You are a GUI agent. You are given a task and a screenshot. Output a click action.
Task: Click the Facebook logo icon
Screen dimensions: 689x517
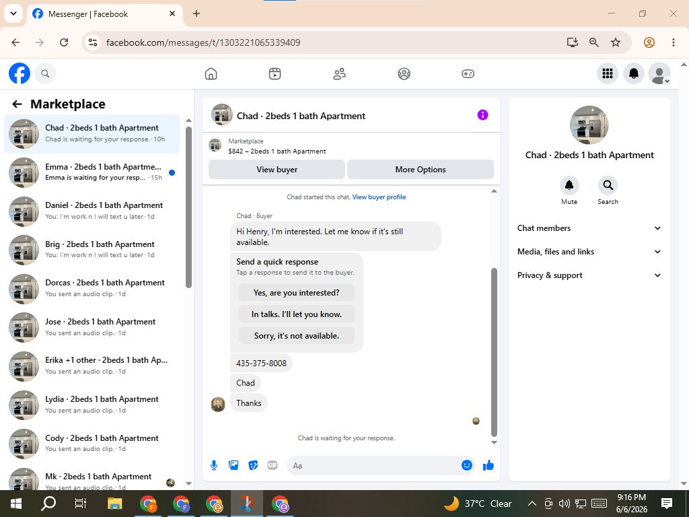coord(20,73)
